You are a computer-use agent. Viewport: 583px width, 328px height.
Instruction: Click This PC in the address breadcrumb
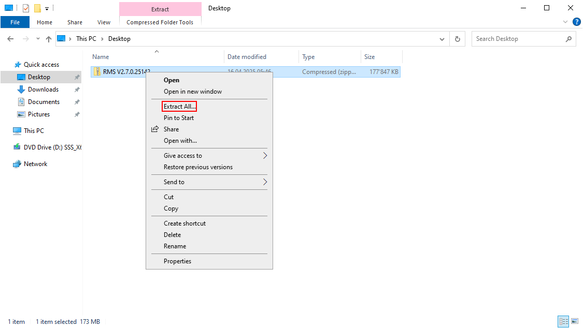(x=86, y=39)
